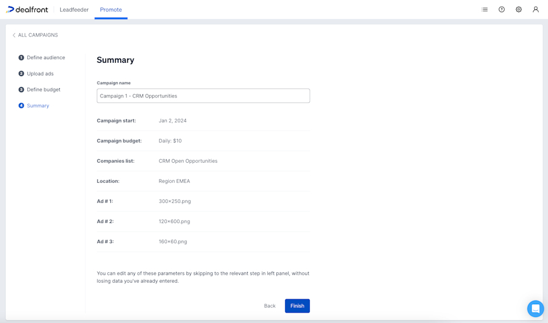548x323 pixels.
Task: Open the help question mark icon
Action: 502,10
